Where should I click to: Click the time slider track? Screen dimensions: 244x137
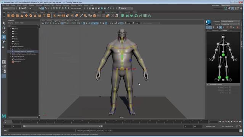point(106,122)
